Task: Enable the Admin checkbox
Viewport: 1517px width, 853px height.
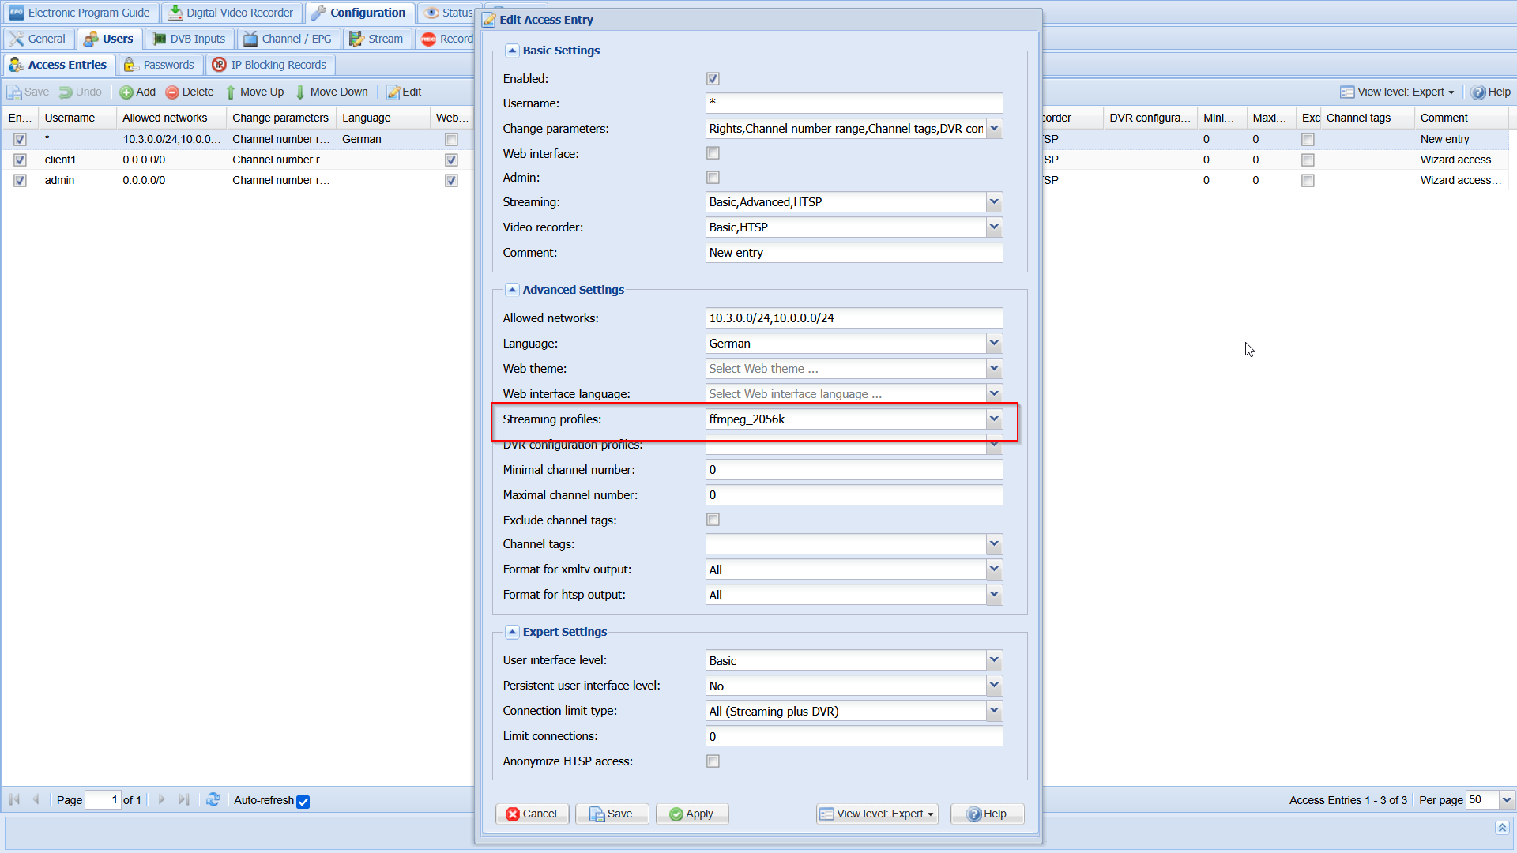Action: point(713,178)
